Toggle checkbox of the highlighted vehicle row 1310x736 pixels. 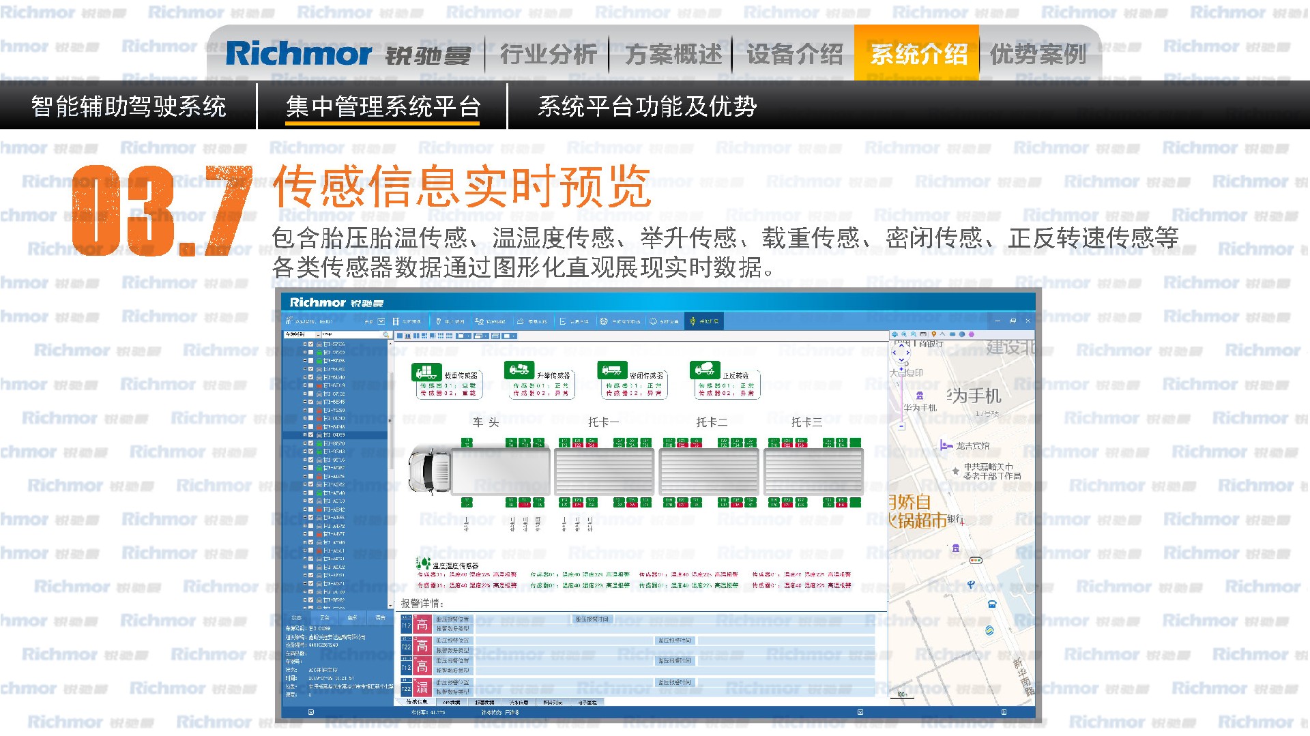311,435
